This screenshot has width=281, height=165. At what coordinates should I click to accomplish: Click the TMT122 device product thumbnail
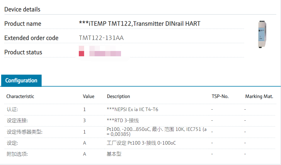pos(263,34)
